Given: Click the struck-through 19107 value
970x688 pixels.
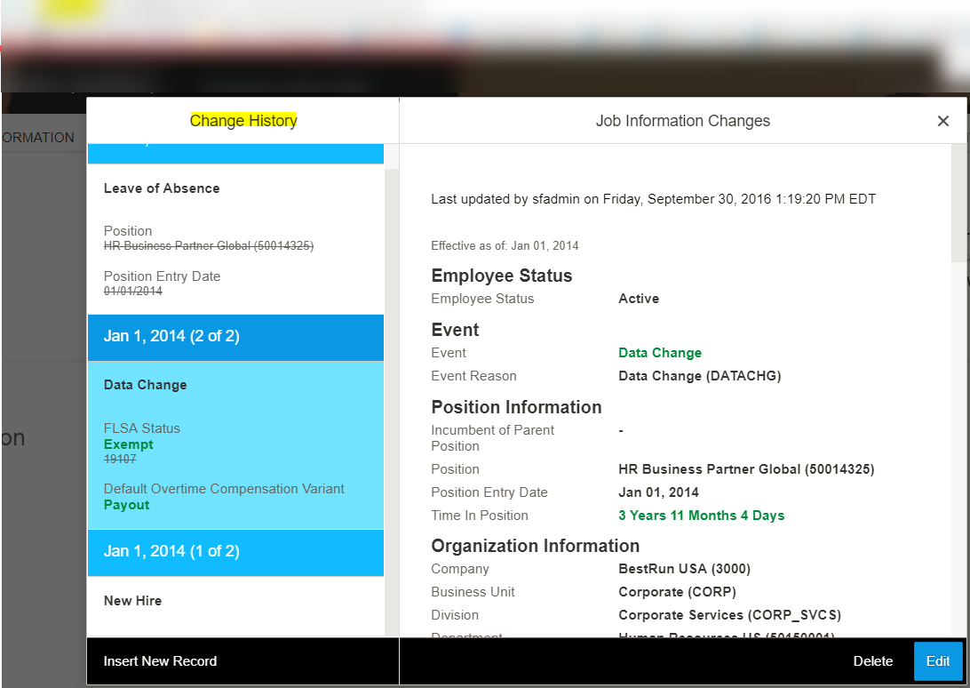Looking at the screenshot, I should pos(120,459).
